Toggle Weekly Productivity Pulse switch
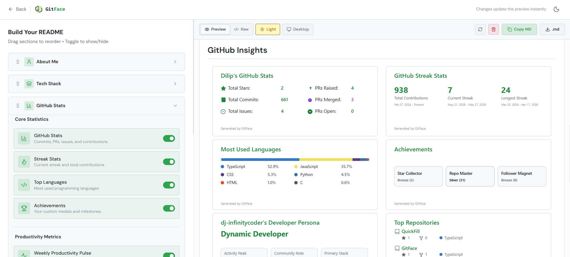This screenshot has height=257, width=570. (169, 255)
